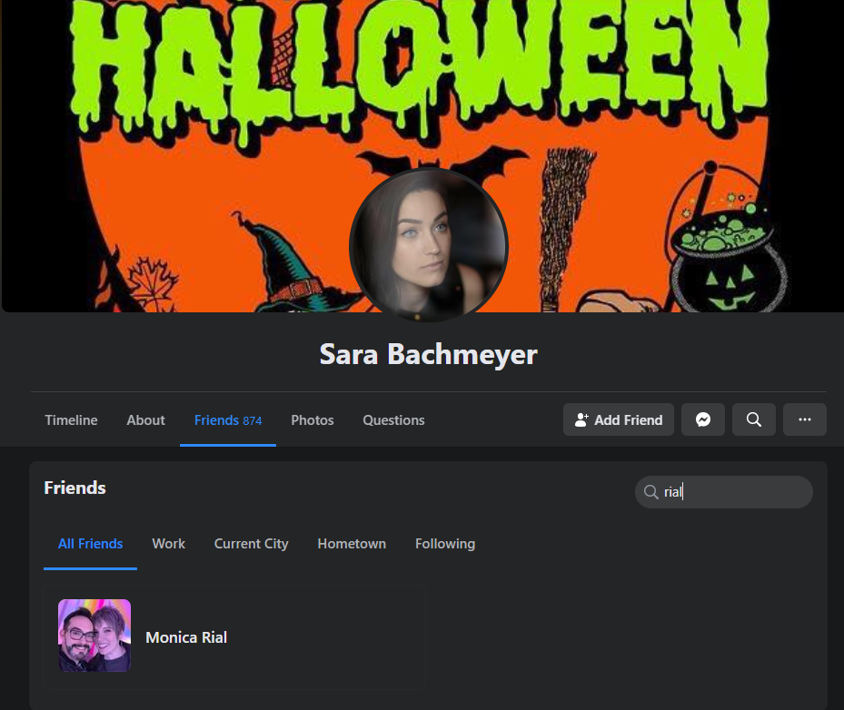Filter friends by Current City
Viewport: 844px width, 710px height.
click(252, 544)
